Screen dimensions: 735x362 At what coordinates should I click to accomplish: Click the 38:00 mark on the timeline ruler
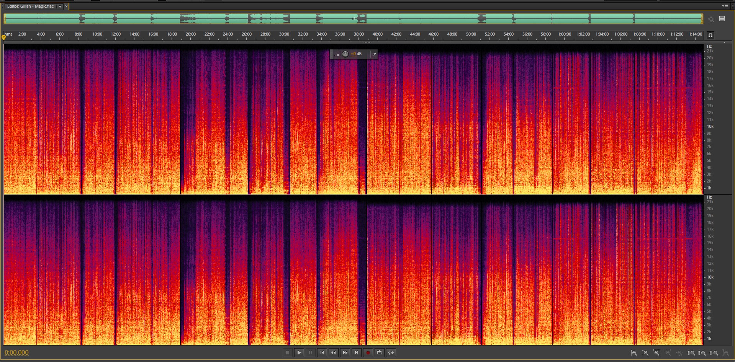pyautogui.click(x=359, y=34)
